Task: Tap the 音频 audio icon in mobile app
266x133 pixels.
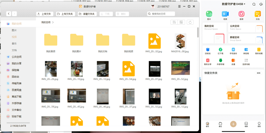Action: [241, 15]
